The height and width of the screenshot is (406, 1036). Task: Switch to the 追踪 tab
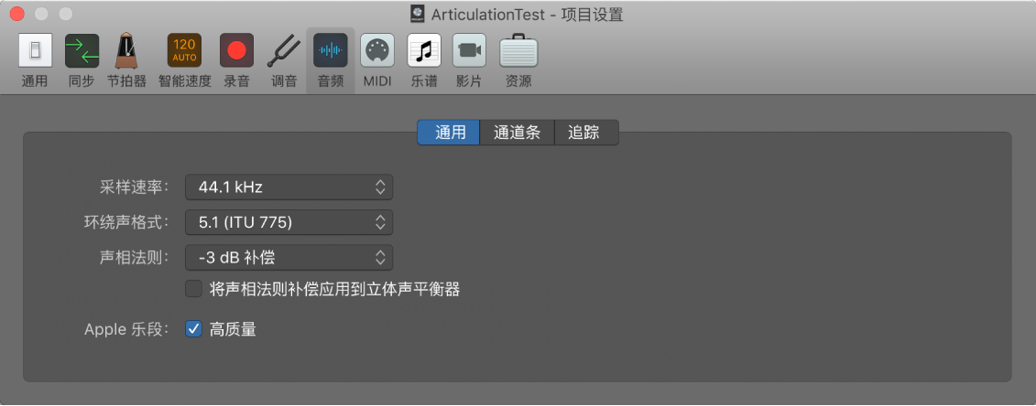coord(586,133)
